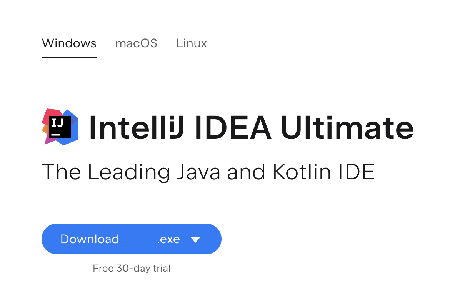The width and height of the screenshot is (450, 287).
Task: Open the .exe dropdown to choose .zip
Action: point(180,239)
